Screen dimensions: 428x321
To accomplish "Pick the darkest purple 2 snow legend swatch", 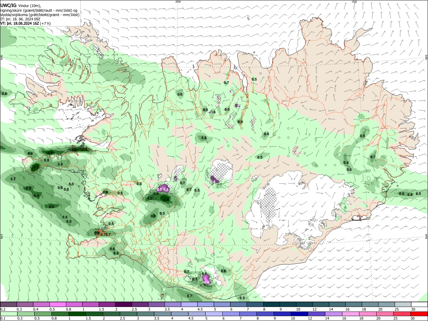I will click(123, 304).
